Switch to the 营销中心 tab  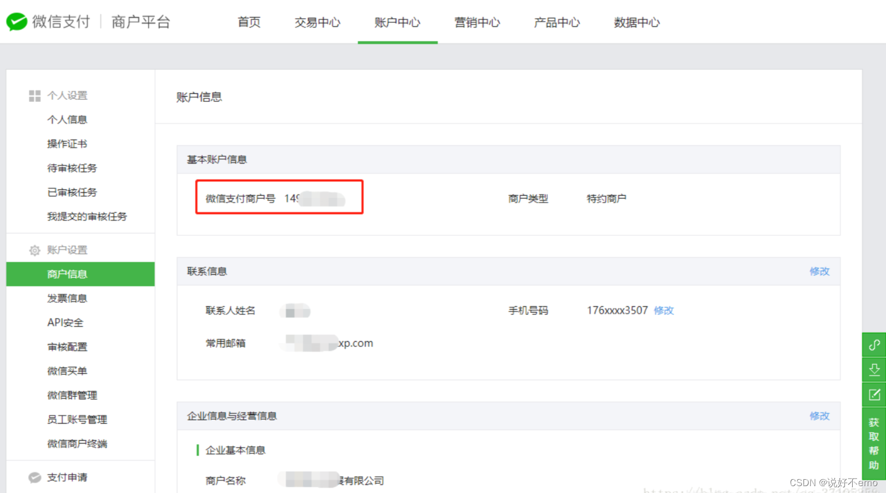(477, 22)
